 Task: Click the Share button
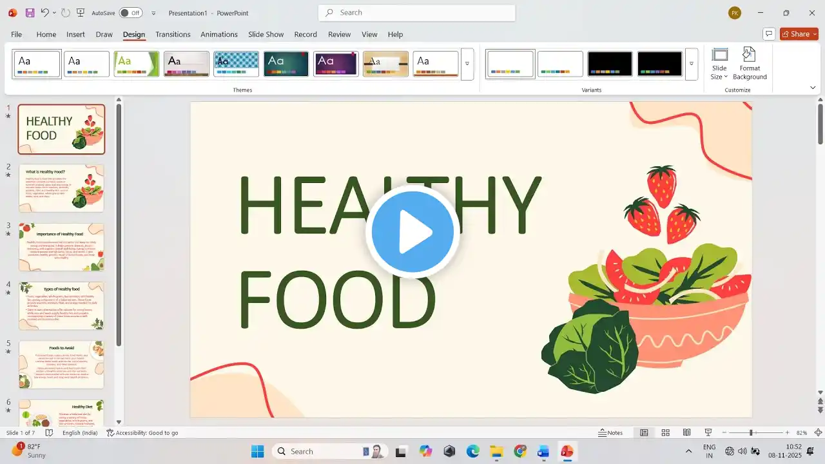(799, 34)
